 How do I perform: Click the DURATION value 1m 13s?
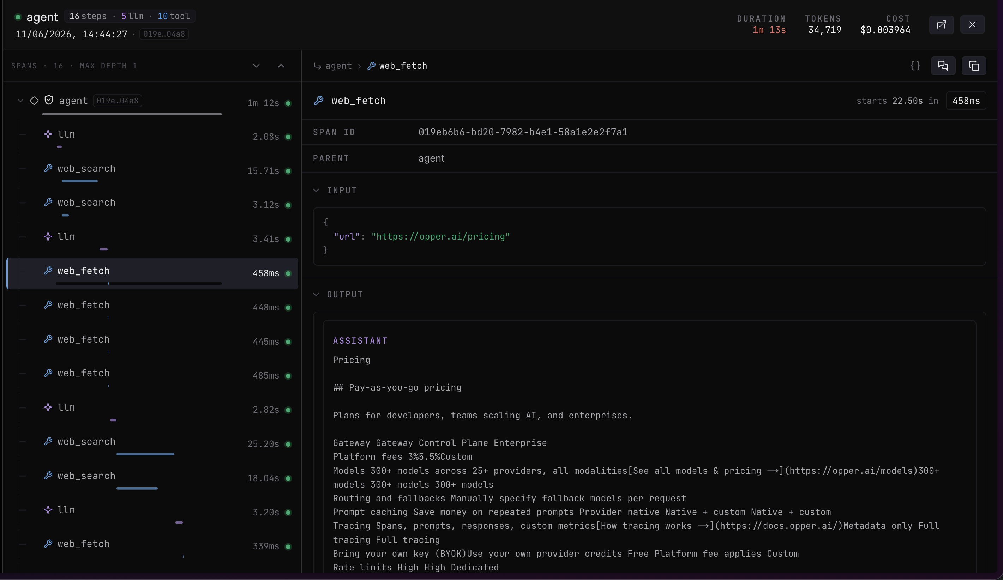coord(769,30)
